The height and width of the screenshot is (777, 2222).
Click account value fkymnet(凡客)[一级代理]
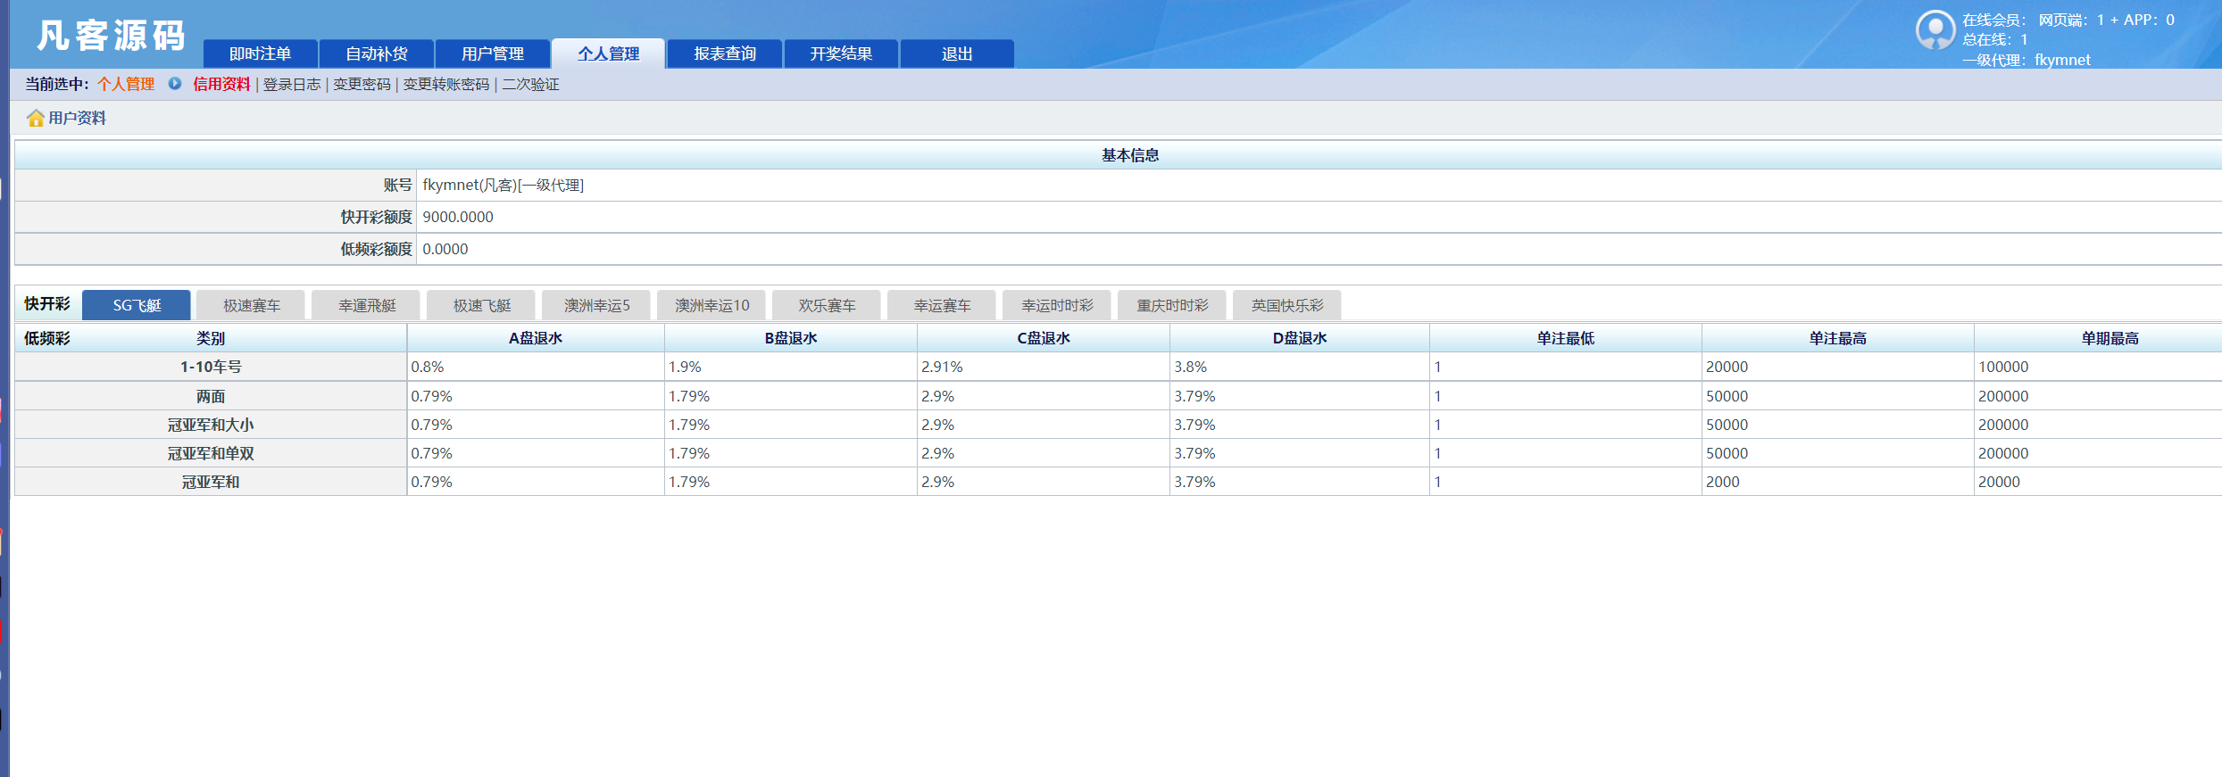tap(503, 185)
